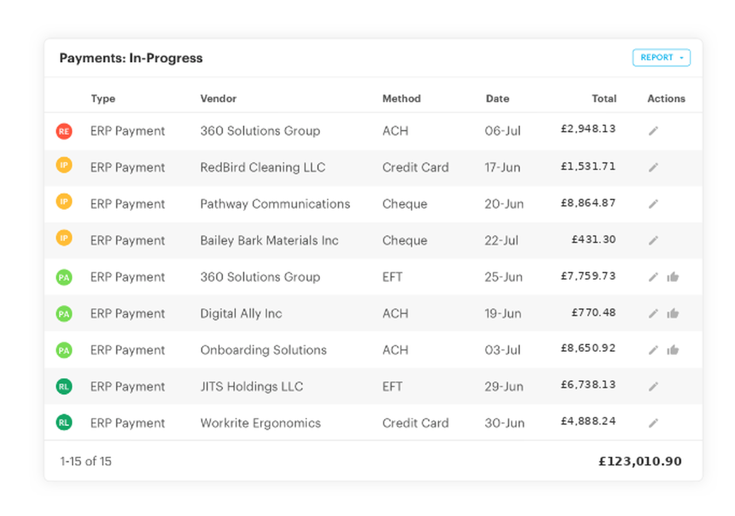
Task: Approve the 360 Solutions Group EFT payment
Action: [673, 277]
